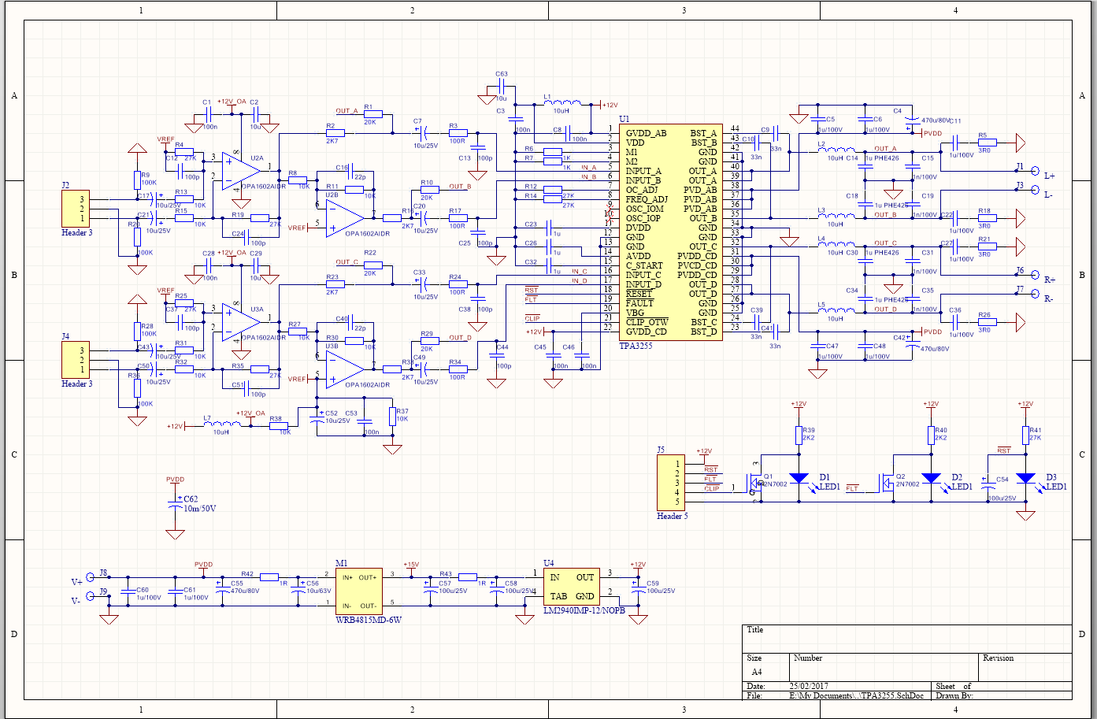Select the U2A op-amp triangle symbol
The height and width of the screenshot is (719, 1097).
click(241, 170)
